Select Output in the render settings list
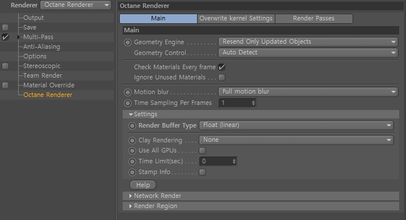This screenshot has height=220, width=406. pos(34,18)
